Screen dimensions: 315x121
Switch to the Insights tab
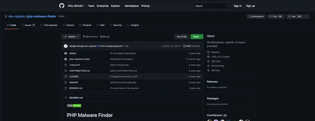(133, 25)
